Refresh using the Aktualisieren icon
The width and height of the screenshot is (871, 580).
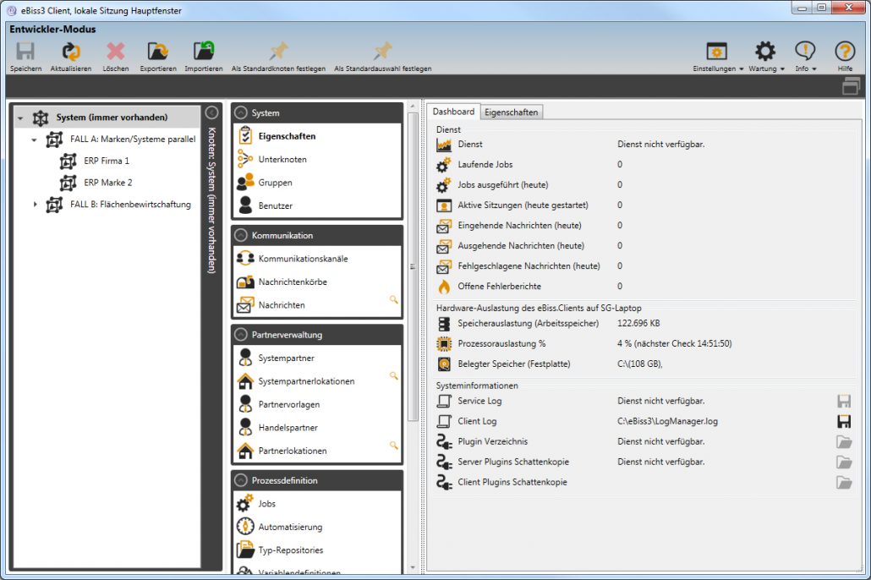click(70, 52)
